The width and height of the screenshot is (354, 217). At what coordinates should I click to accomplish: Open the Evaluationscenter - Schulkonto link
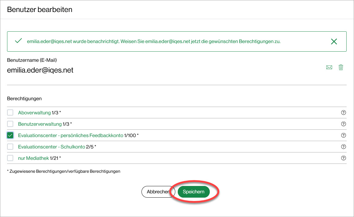click(x=51, y=147)
